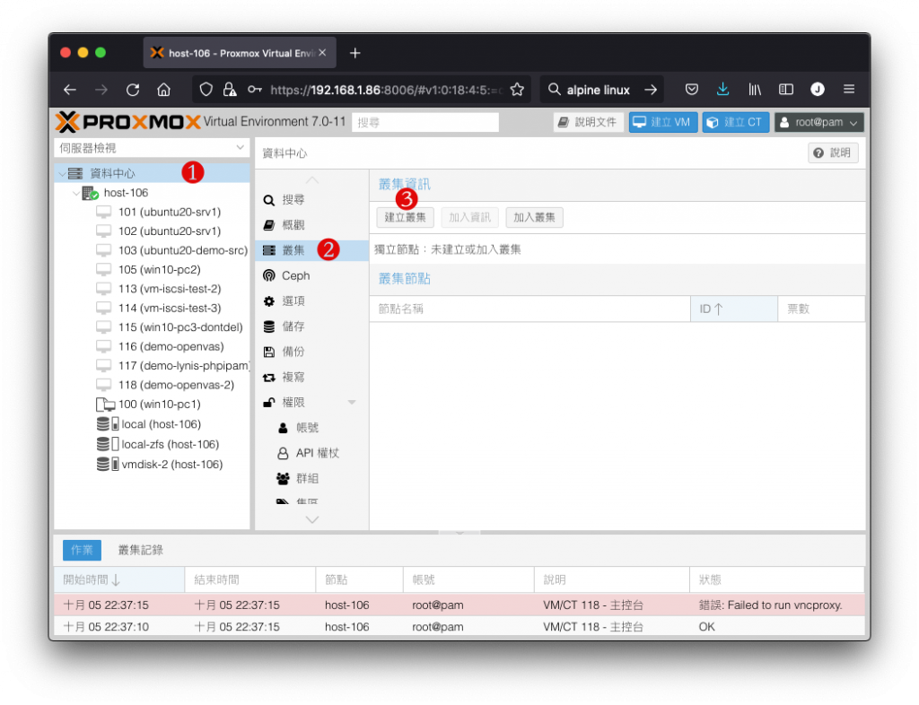The height and width of the screenshot is (705, 919).
Task: Click the 建立 VM button
Action: [x=663, y=122]
